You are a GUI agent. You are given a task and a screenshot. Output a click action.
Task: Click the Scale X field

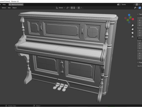point(140,43)
